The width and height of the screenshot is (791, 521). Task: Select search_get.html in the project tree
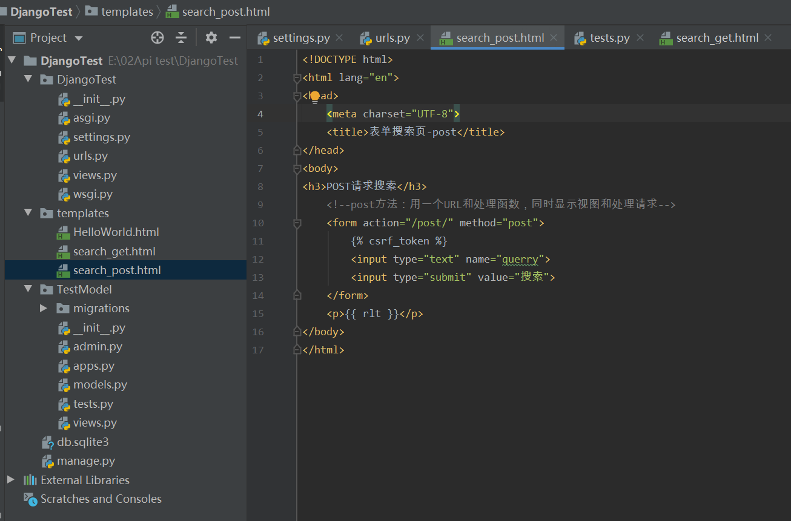click(x=114, y=251)
